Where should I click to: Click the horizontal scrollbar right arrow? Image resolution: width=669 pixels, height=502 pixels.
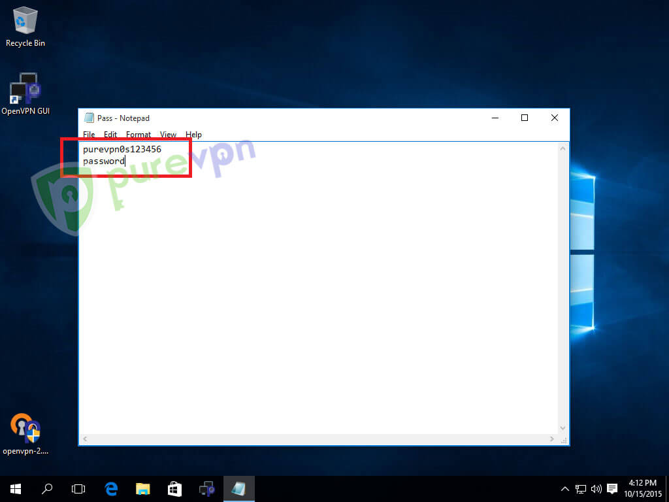pos(551,439)
